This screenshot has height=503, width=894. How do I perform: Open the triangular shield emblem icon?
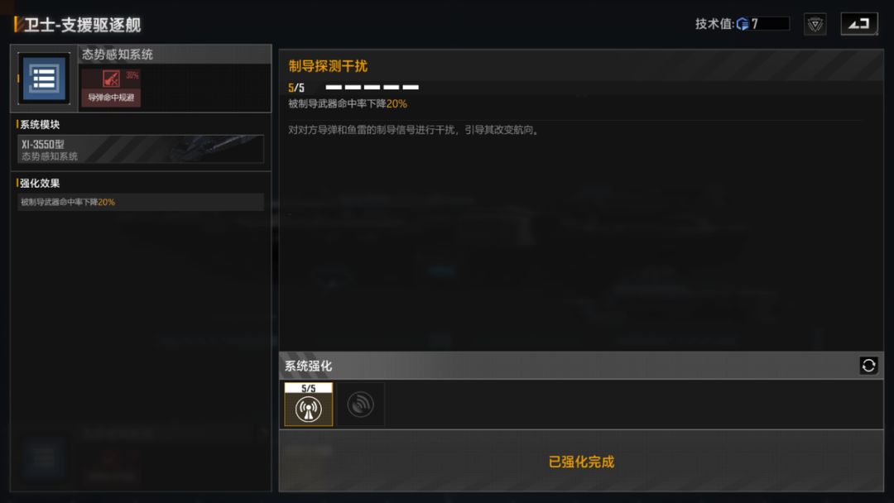pos(815,24)
